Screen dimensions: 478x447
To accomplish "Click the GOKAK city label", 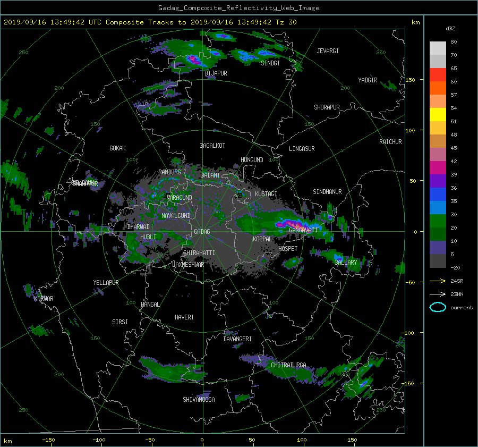I will click(117, 148).
